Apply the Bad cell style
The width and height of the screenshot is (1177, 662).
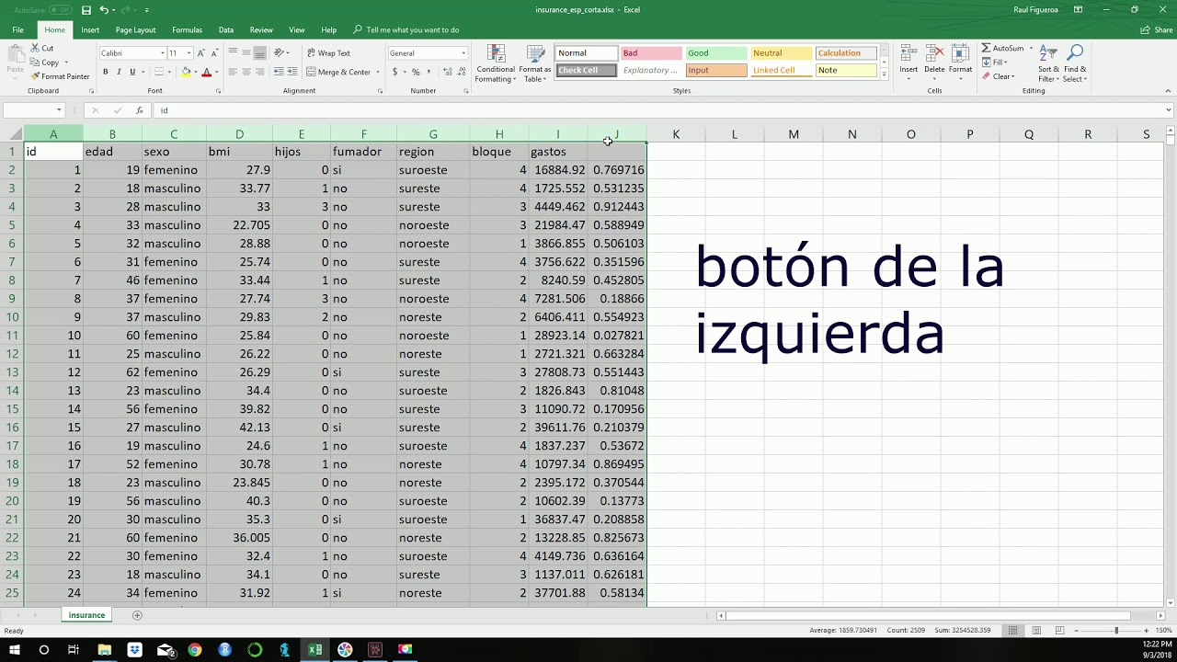651,53
